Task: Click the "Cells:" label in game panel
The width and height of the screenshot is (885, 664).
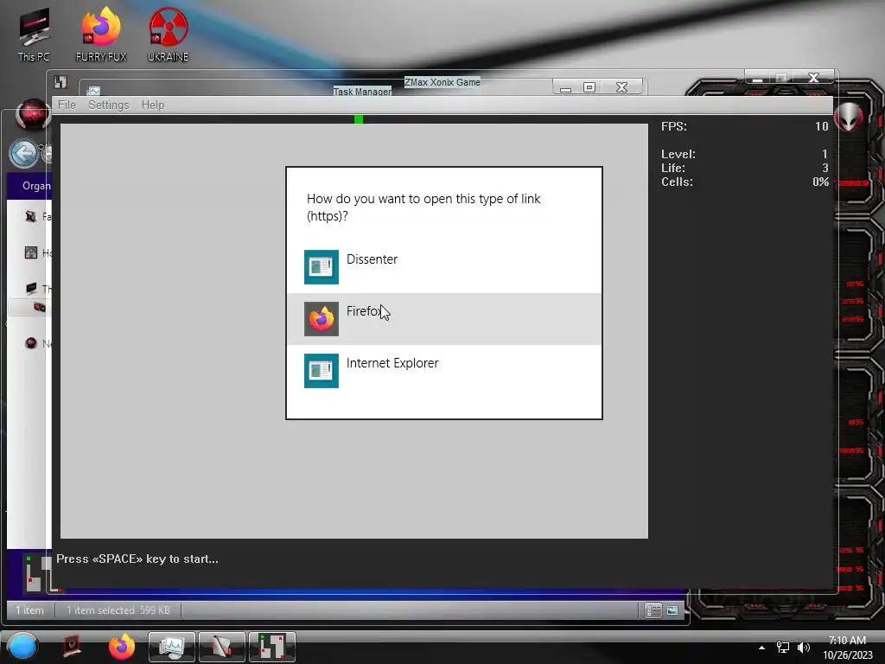Action: (677, 182)
